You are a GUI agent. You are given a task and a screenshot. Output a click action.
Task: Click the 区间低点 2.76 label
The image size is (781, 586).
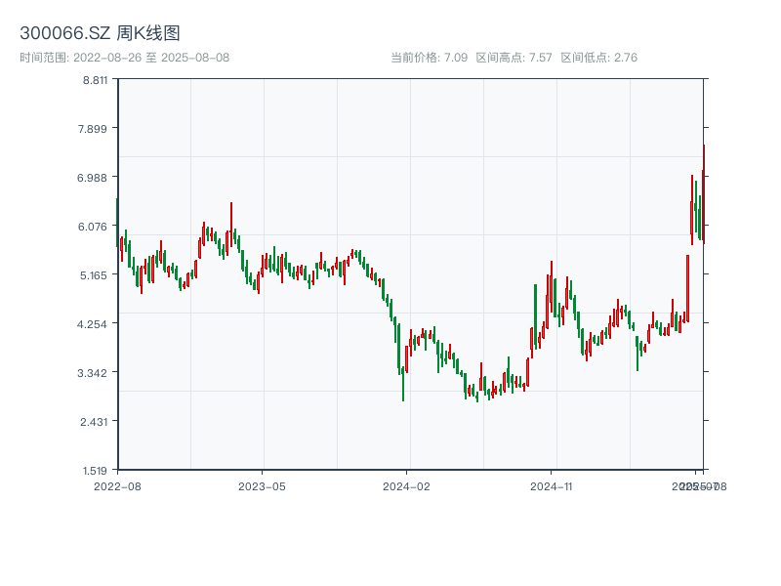(598, 58)
